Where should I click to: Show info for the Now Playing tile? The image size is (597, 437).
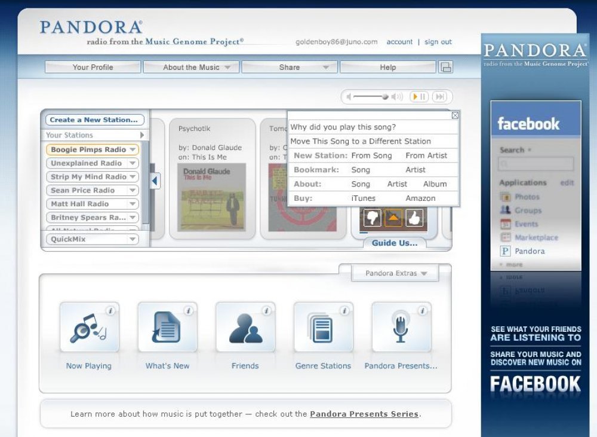110,311
